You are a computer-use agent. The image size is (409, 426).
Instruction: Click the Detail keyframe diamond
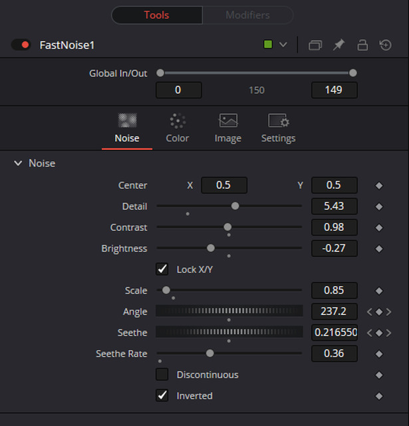[x=379, y=206]
